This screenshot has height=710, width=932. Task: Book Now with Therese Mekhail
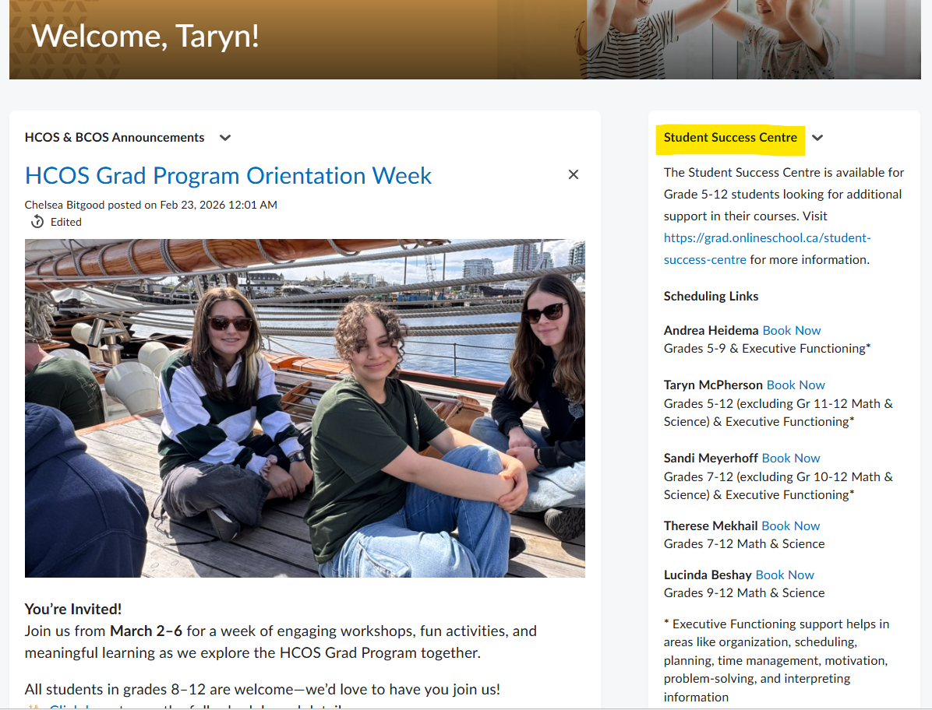tap(790, 525)
